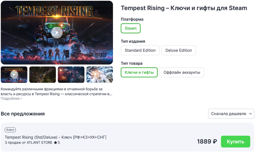Choose Deluxe Edition
255x152 pixels.
pos(178,50)
